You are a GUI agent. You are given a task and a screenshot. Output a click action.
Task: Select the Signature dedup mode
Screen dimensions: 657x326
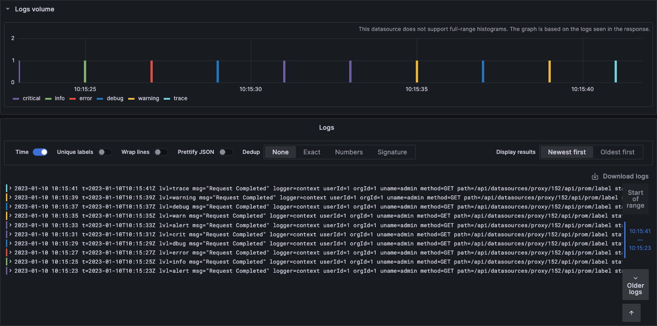pyautogui.click(x=392, y=152)
